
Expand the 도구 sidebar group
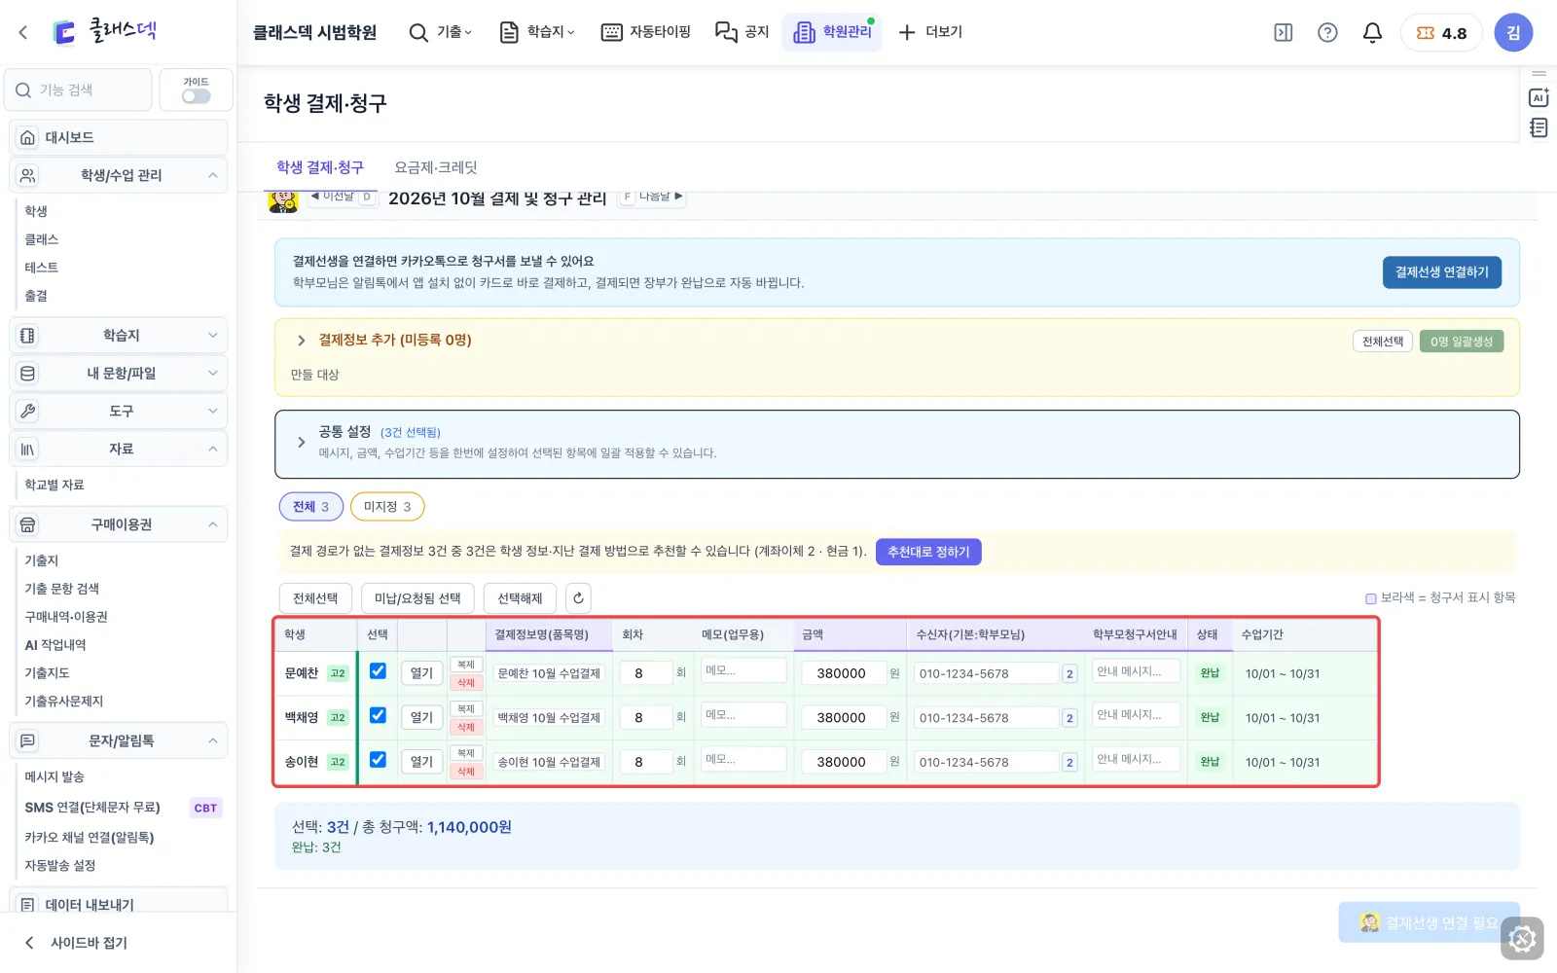(119, 411)
